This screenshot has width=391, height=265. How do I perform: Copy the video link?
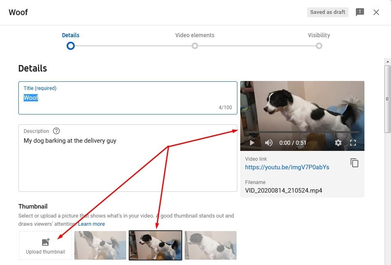[x=354, y=163]
